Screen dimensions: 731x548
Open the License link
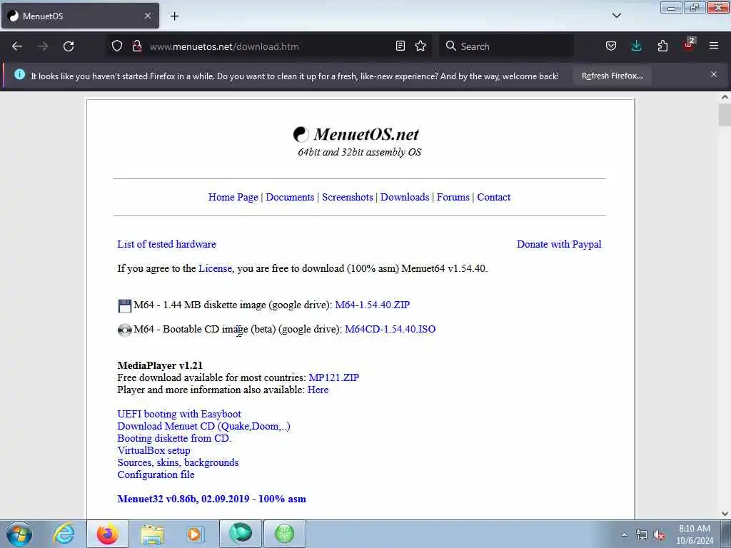tap(215, 268)
